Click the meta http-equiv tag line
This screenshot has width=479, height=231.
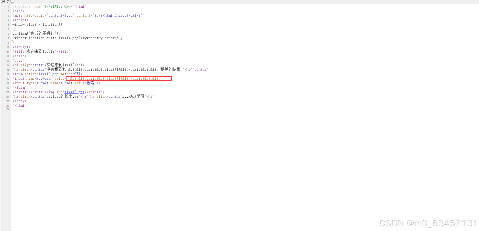click(x=78, y=15)
